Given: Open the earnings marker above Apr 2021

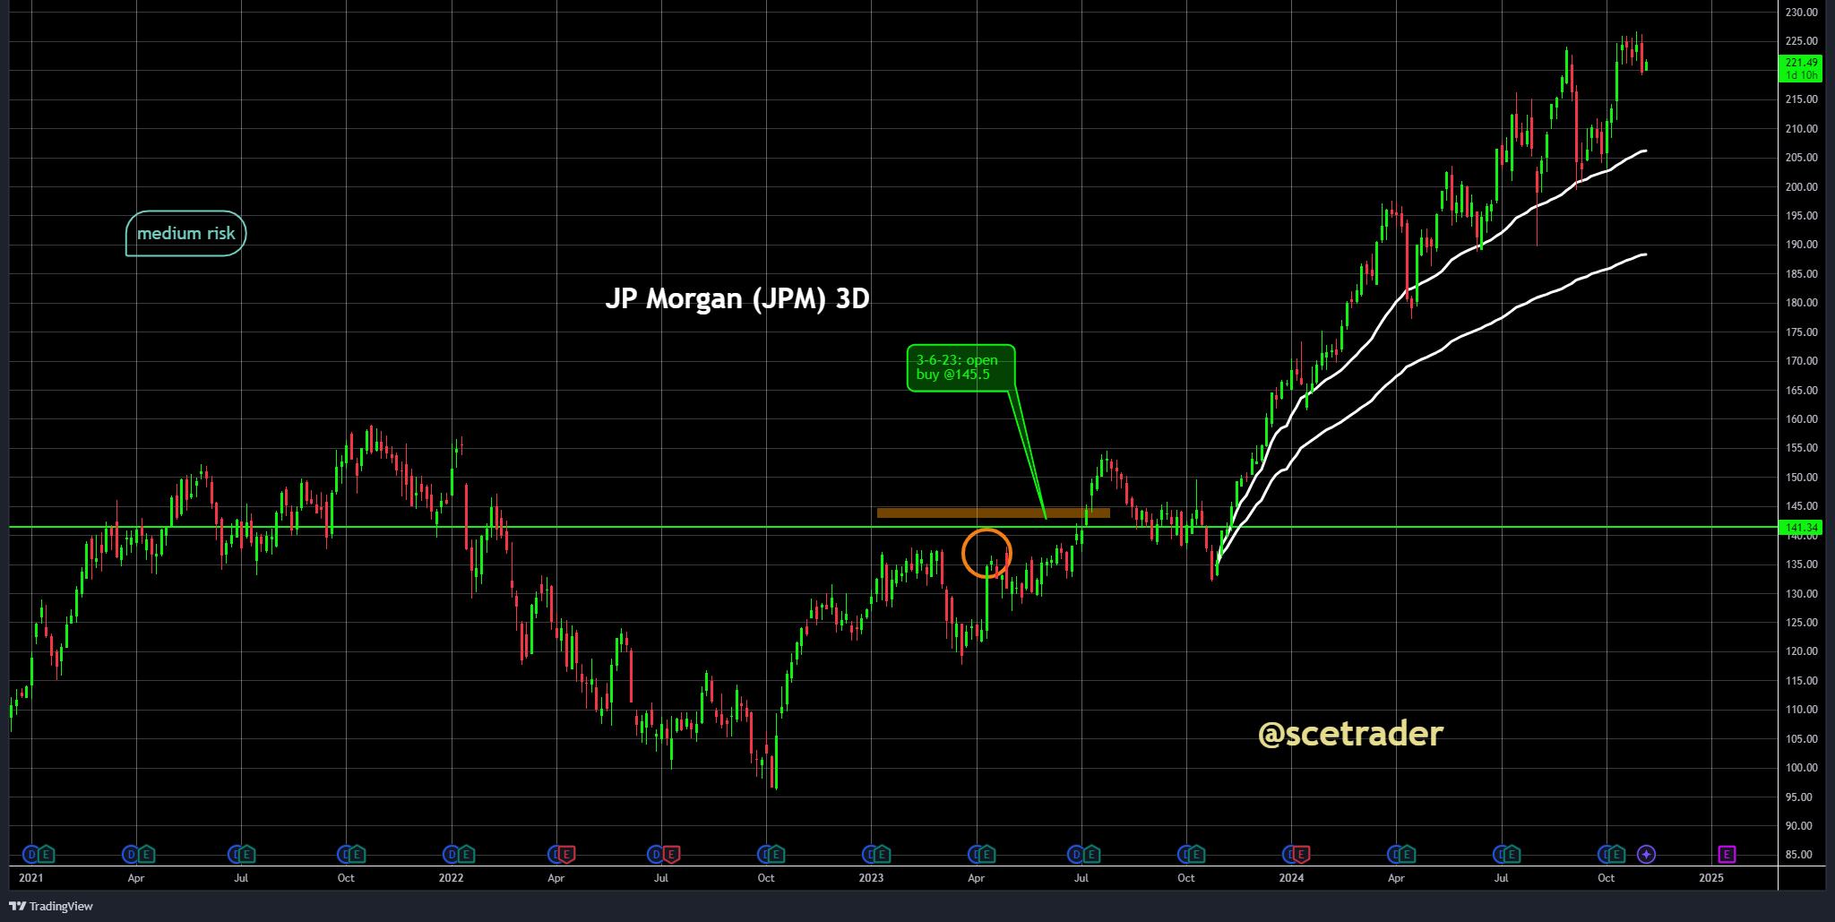Looking at the screenshot, I should [146, 855].
